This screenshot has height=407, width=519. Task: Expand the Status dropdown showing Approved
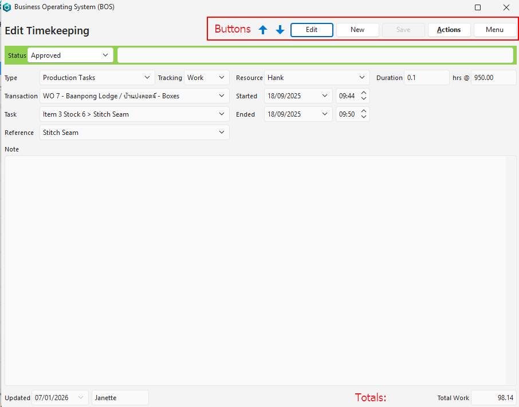click(x=105, y=55)
